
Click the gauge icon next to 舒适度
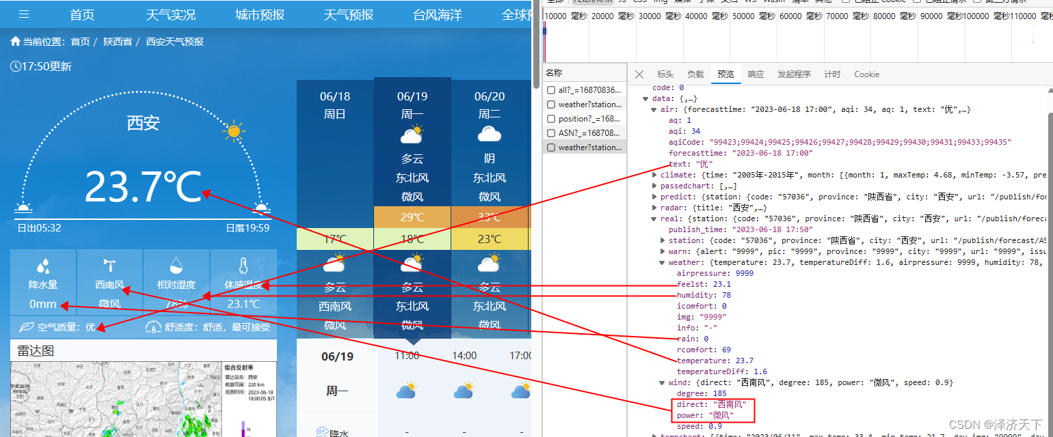coord(154,327)
